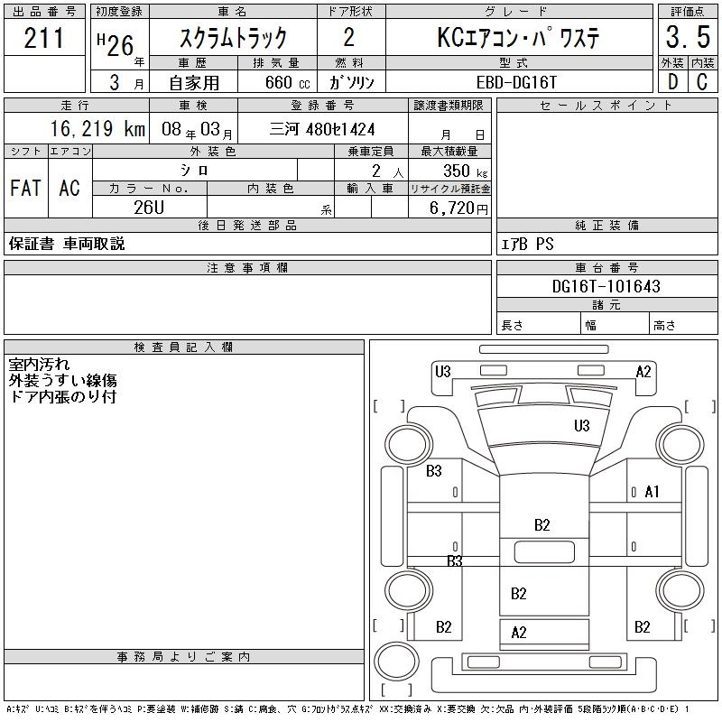Click the seating capacity 2 人

point(387,171)
